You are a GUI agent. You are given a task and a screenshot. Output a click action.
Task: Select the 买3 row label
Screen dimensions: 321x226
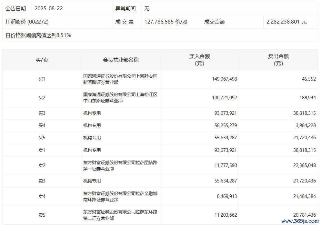42,113
